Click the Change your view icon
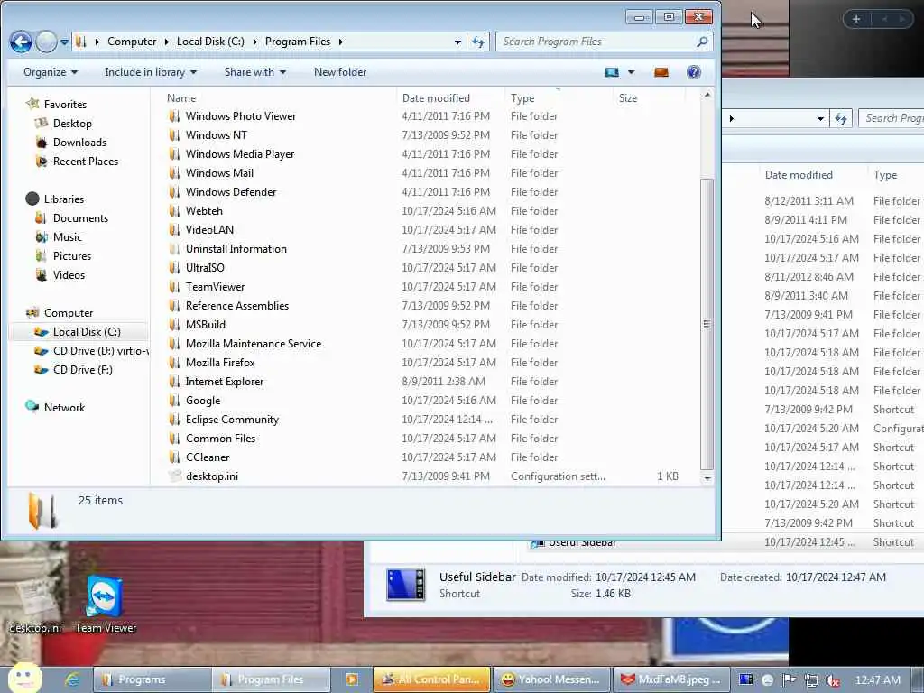This screenshot has width=924, height=693. tap(612, 72)
